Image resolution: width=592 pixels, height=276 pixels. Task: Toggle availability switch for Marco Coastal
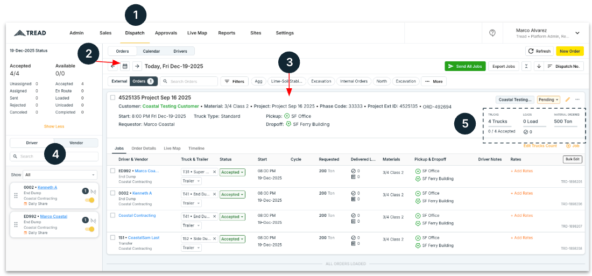[90, 229]
